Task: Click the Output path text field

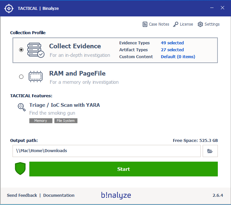Action: tap(106, 151)
